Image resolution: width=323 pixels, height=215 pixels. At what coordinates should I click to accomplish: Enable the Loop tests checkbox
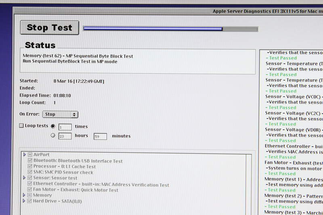22,126
